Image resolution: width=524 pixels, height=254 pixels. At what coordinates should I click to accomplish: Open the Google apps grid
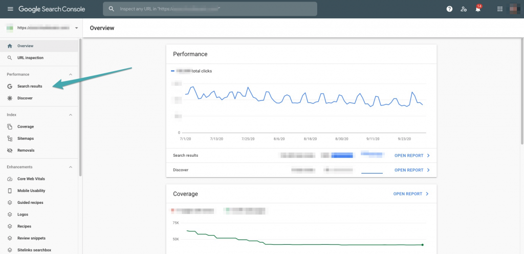click(x=500, y=9)
